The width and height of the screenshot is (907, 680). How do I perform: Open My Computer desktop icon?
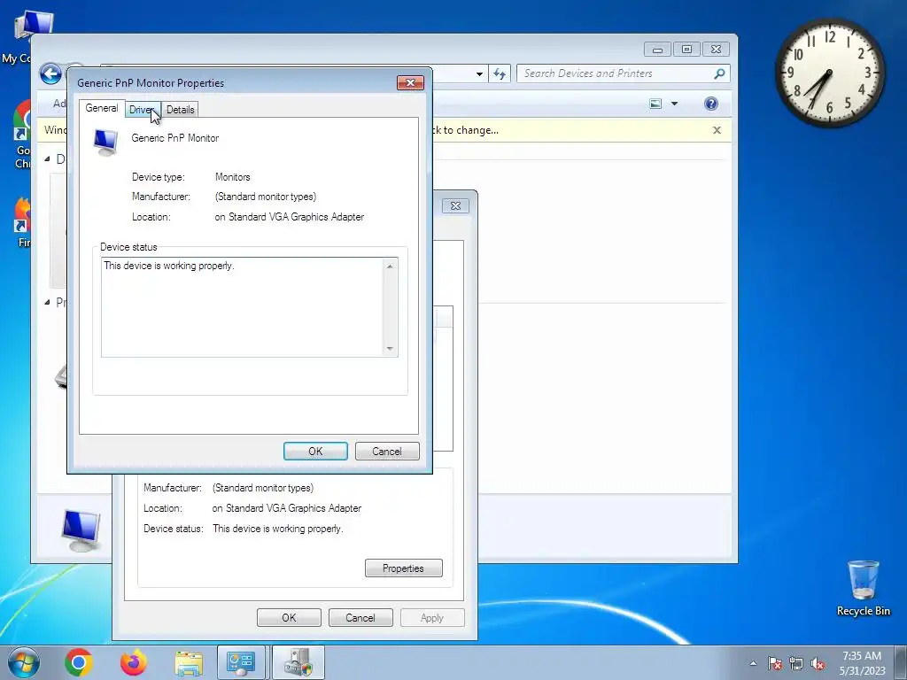click(26, 37)
